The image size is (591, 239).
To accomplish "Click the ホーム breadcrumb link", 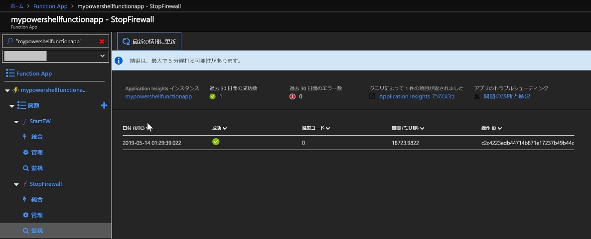I will pyautogui.click(x=17, y=6).
